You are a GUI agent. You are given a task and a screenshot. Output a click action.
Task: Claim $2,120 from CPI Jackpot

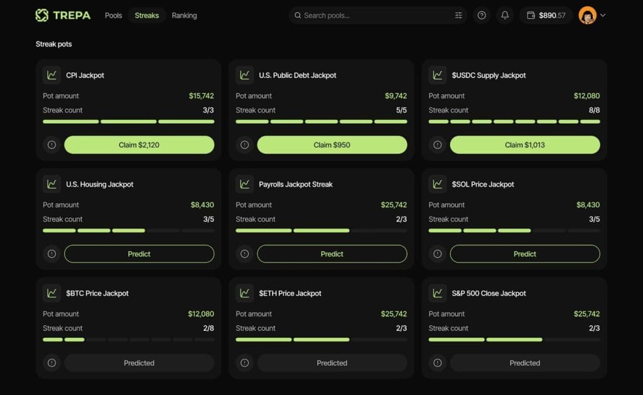[x=139, y=145]
